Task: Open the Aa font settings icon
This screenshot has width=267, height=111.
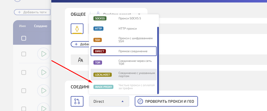Action: point(81,60)
